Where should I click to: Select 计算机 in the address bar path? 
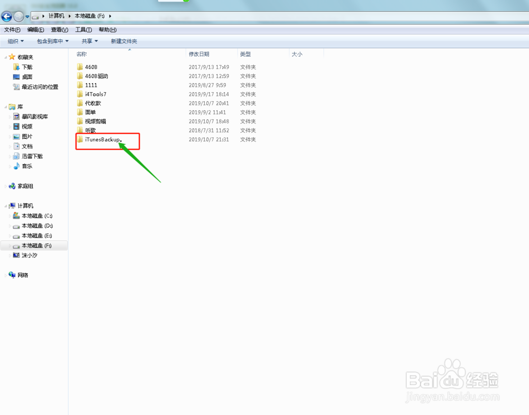tap(57, 16)
